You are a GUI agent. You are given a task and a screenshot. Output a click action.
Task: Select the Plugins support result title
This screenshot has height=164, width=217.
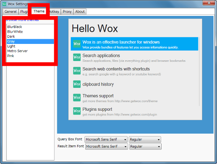coord(97,109)
